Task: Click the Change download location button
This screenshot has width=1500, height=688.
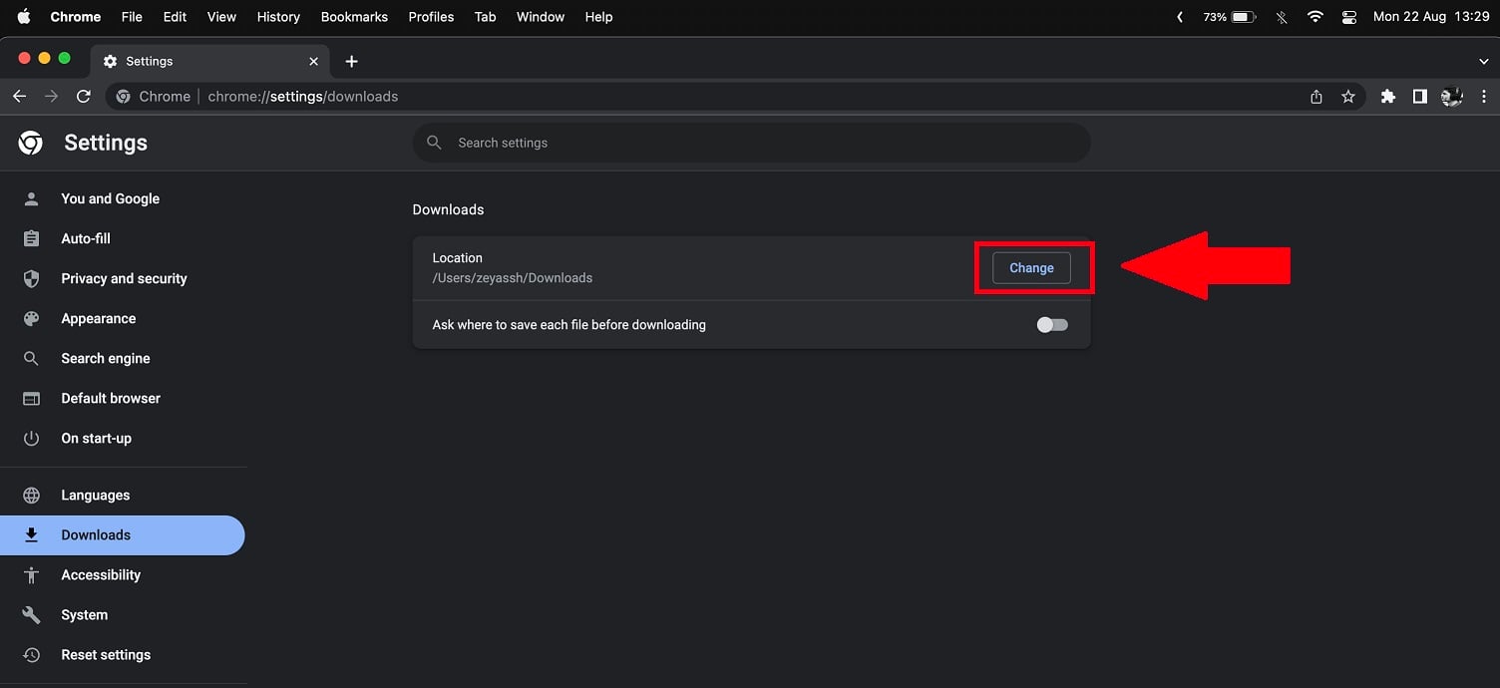Action: tap(1031, 268)
